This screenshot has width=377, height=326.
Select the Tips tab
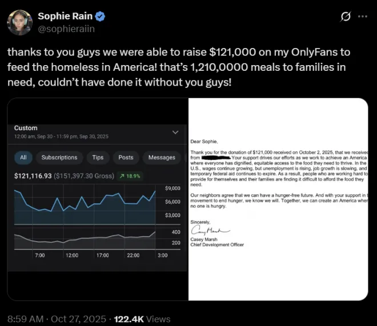coord(98,158)
